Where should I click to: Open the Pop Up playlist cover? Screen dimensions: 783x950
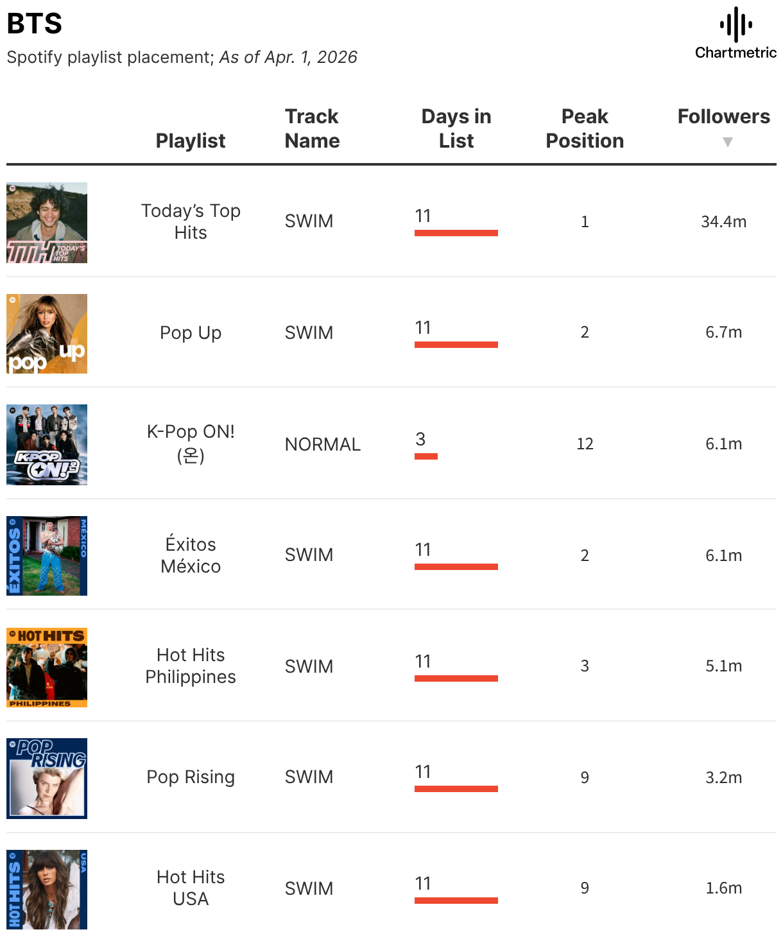47,334
